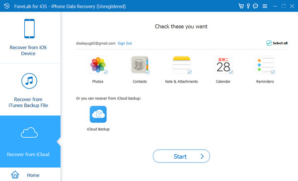This screenshot has width=298, height=181.
Task: Click the Select all label text
Action: 280,43
